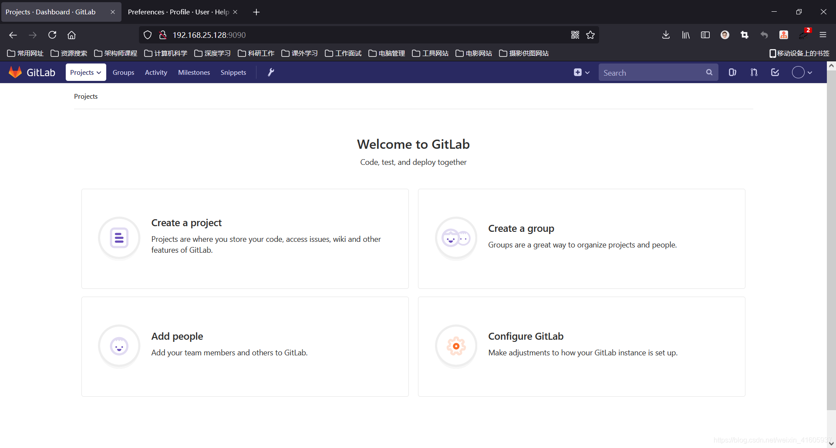The image size is (836, 448).
Task: Click the red extension icon
Action: coord(784,35)
